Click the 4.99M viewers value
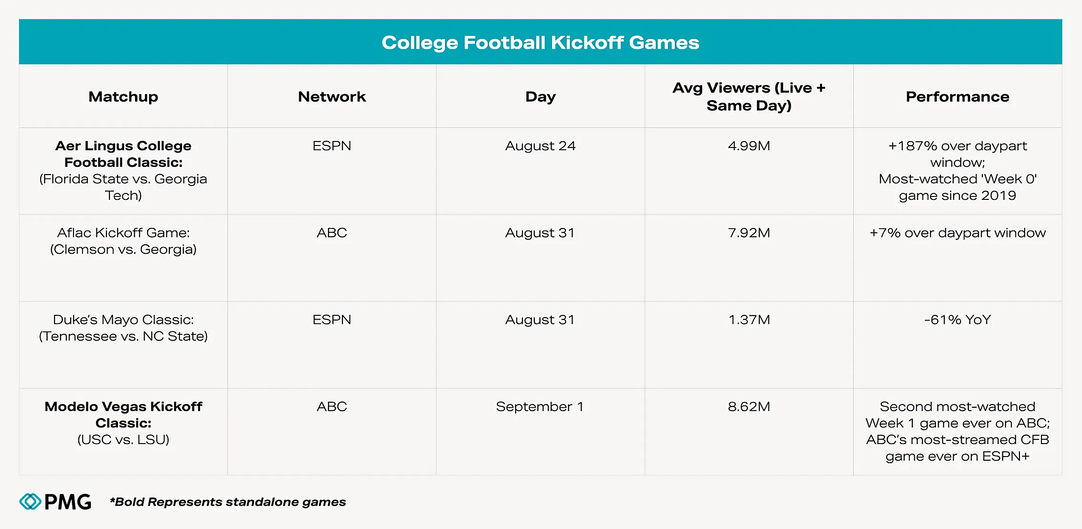The height and width of the screenshot is (529, 1082). point(749,146)
